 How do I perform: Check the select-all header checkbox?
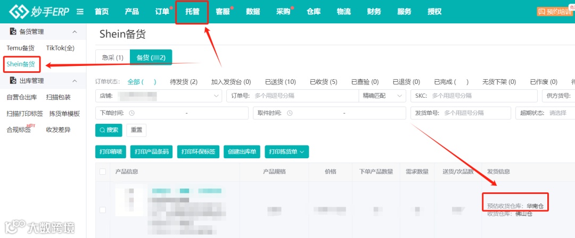point(103,172)
